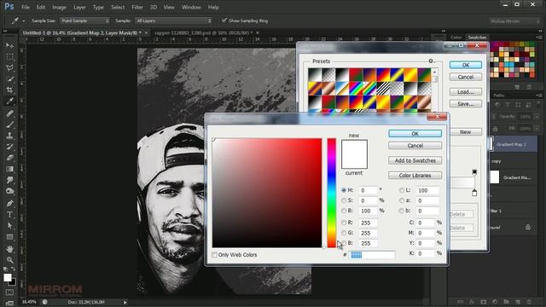
Task: Switch to the Swatches panel tab
Action: click(x=477, y=38)
